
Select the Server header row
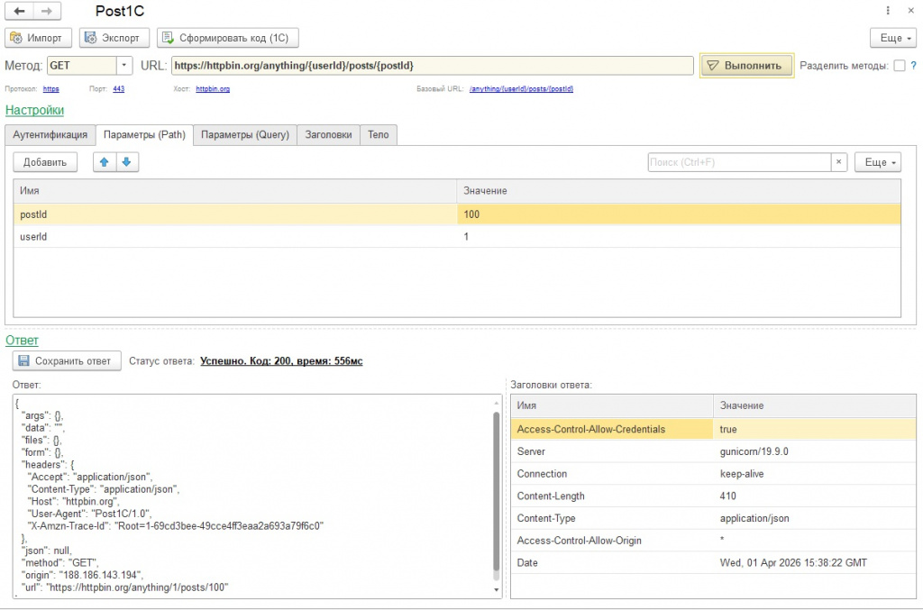(x=714, y=451)
